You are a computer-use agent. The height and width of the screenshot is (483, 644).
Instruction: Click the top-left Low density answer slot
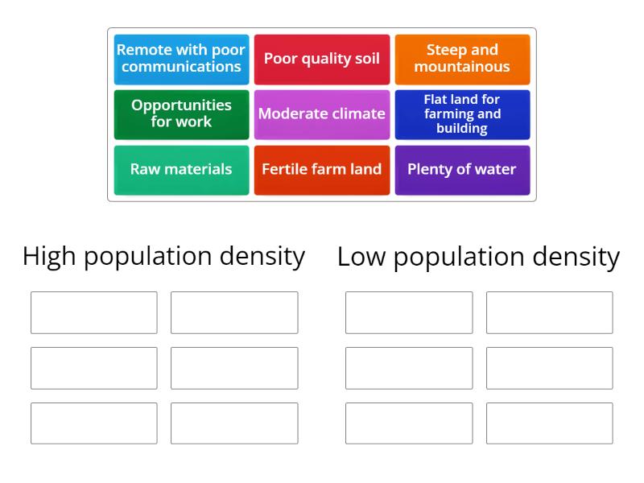click(409, 312)
